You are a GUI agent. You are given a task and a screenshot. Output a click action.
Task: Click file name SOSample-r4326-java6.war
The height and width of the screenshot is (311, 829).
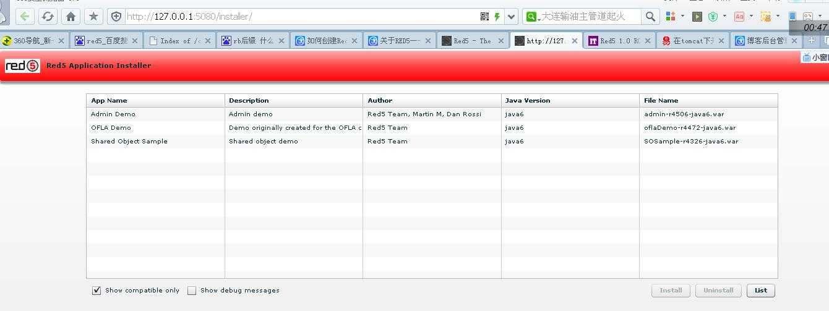pyautogui.click(x=691, y=141)
